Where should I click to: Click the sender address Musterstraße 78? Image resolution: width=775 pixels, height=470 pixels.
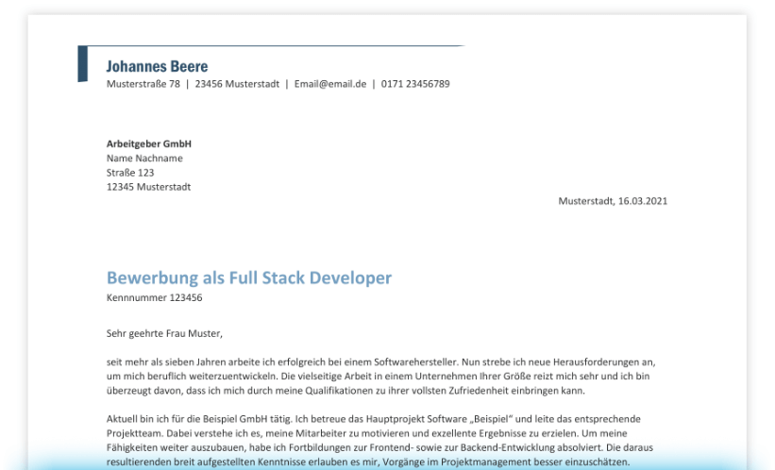click(143, 84)
